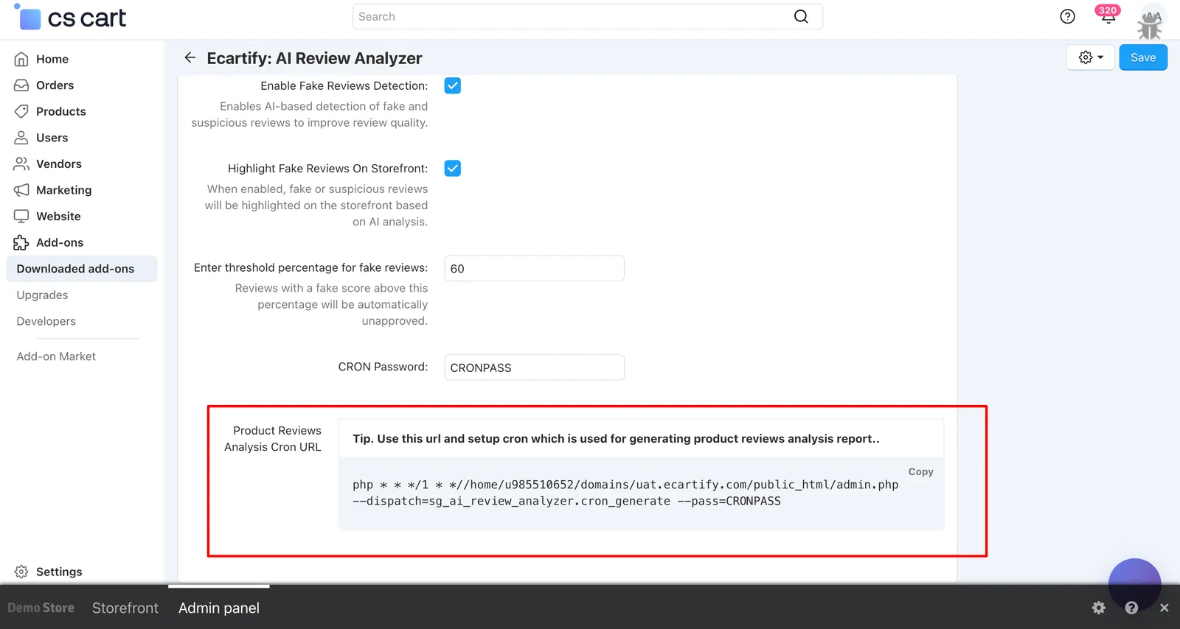
Task: Open Add-on Market link in sidebar
Action: click(x=56, y=356)
